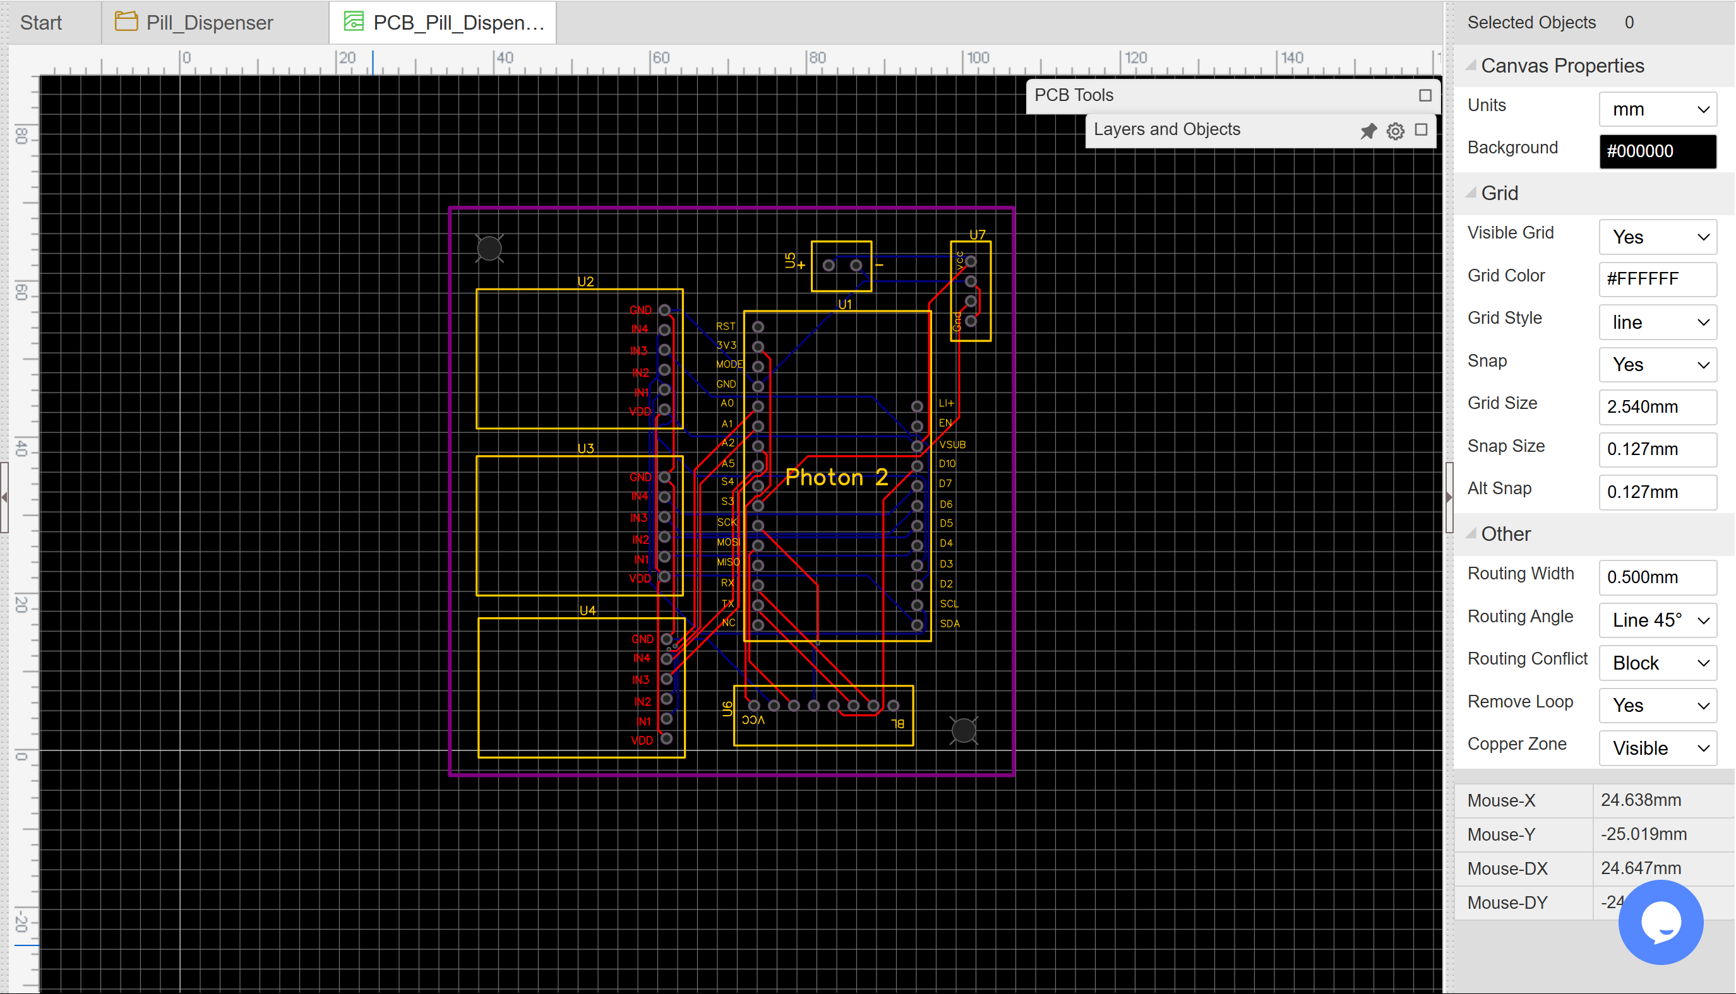Viewport: 1736px width, 994px height.
Task: Open the blue chat support bubble
Action: pyautogui.click(x=1660, y=921)
